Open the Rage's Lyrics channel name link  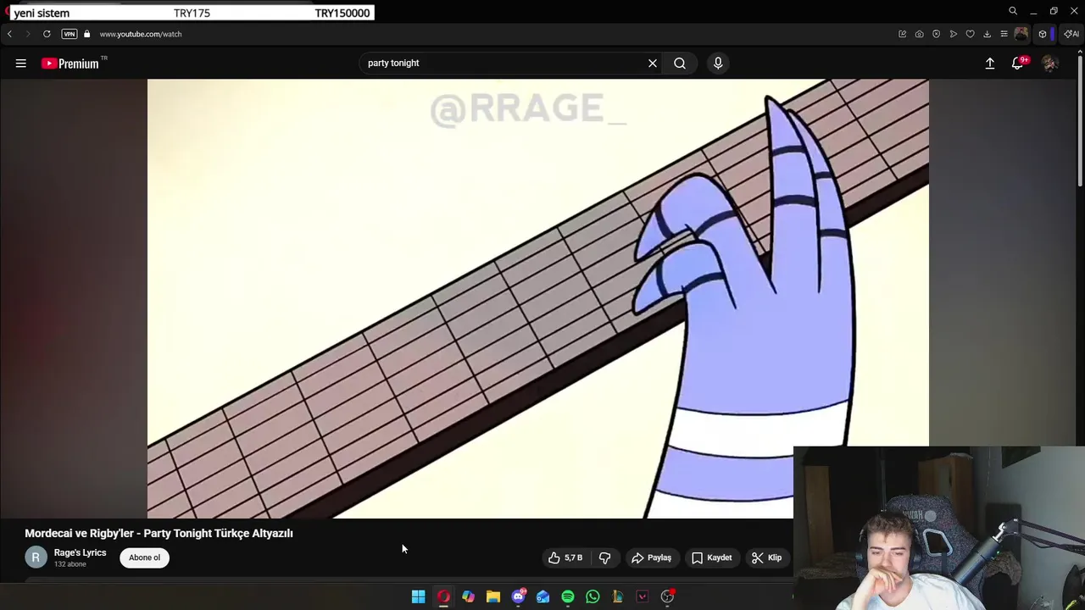coord(80,552)
